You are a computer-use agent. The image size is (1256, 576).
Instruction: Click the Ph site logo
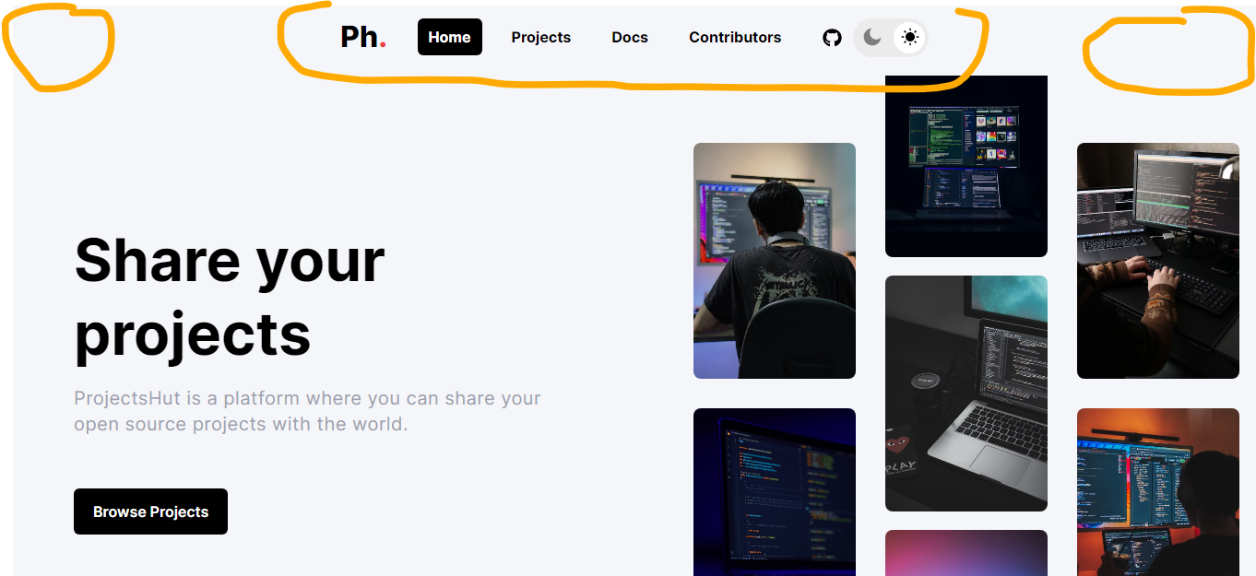click(x=362, y=37)
